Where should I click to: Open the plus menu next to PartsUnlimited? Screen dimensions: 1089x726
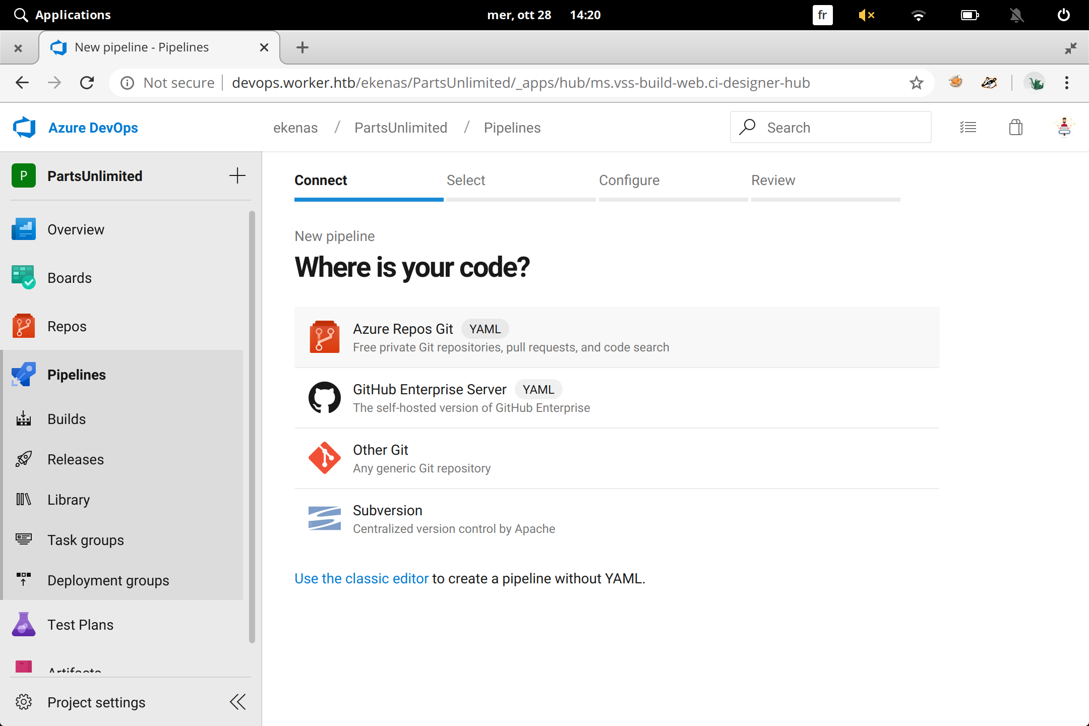coord(237,176)
